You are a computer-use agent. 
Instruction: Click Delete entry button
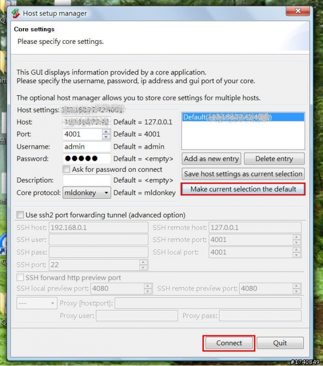point(274,159)
